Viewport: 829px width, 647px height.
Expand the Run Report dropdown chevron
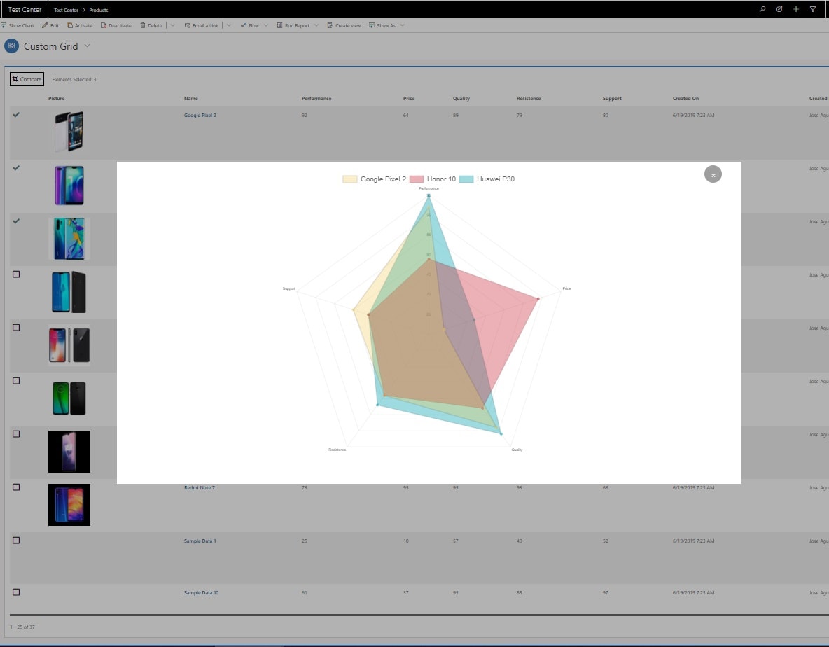[x=316, y=25]
